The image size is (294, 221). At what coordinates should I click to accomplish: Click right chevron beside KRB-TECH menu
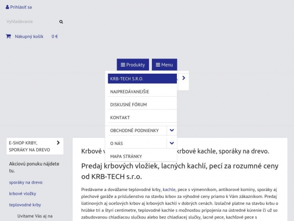(184, 78)
